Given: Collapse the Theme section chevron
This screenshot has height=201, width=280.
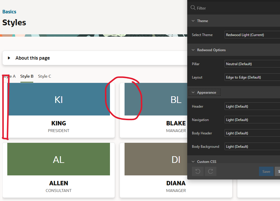Looking at the screenshot, I should (x=193, y=21).
